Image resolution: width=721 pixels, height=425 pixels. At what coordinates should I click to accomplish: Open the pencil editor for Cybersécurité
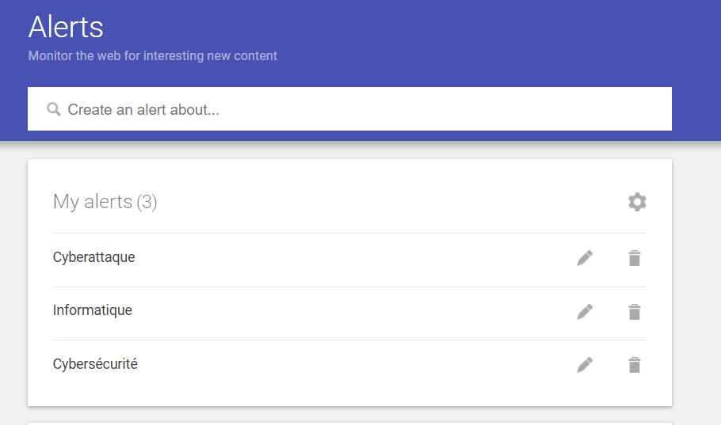click(x=585, y=365)
